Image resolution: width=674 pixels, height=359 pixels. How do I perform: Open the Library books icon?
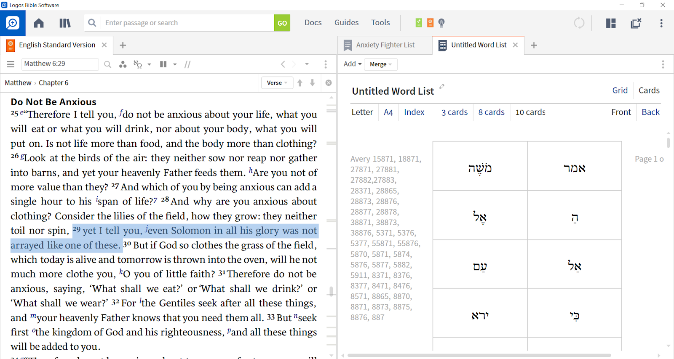tap(65, 23)
